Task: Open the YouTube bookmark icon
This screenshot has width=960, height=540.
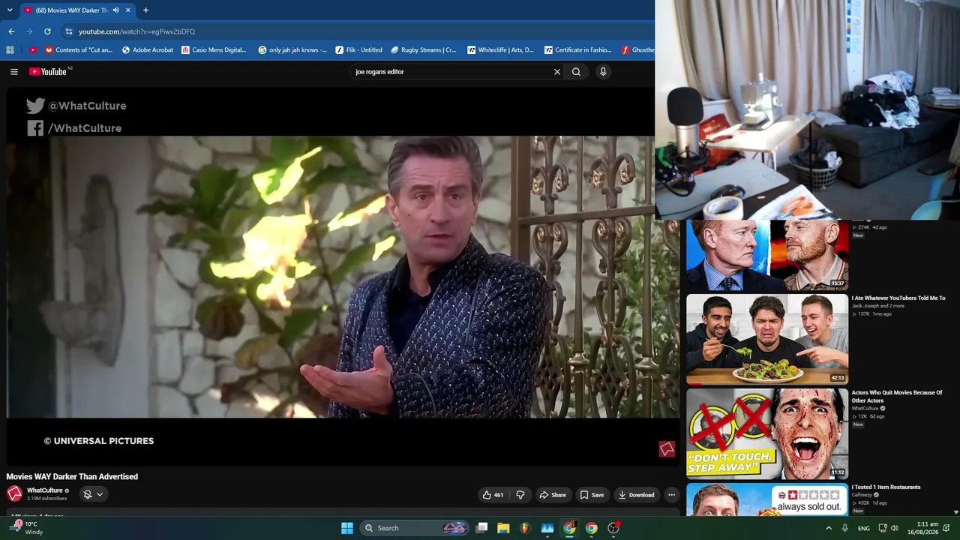Action: [32, 50]
